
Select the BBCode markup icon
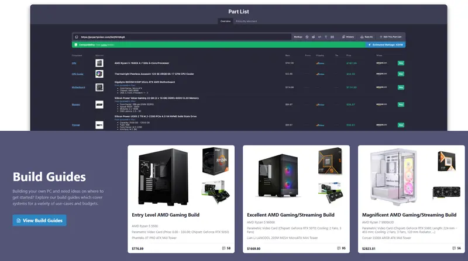[332, 37]
